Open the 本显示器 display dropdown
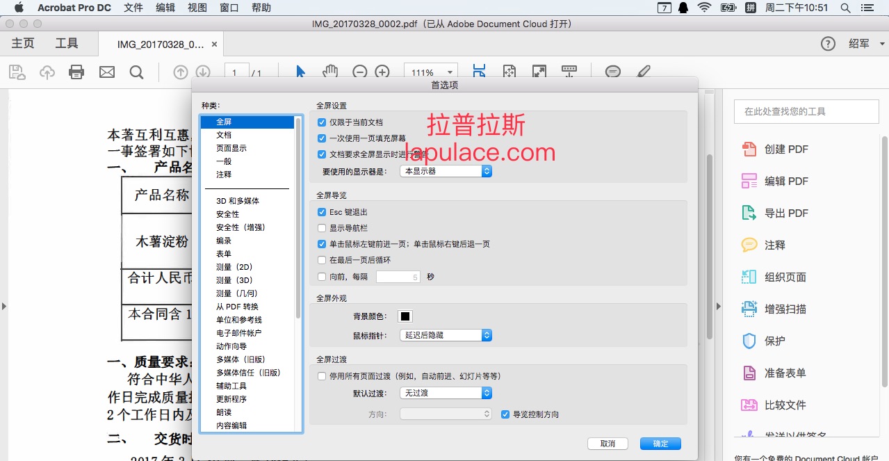 (x=446, y=170)
